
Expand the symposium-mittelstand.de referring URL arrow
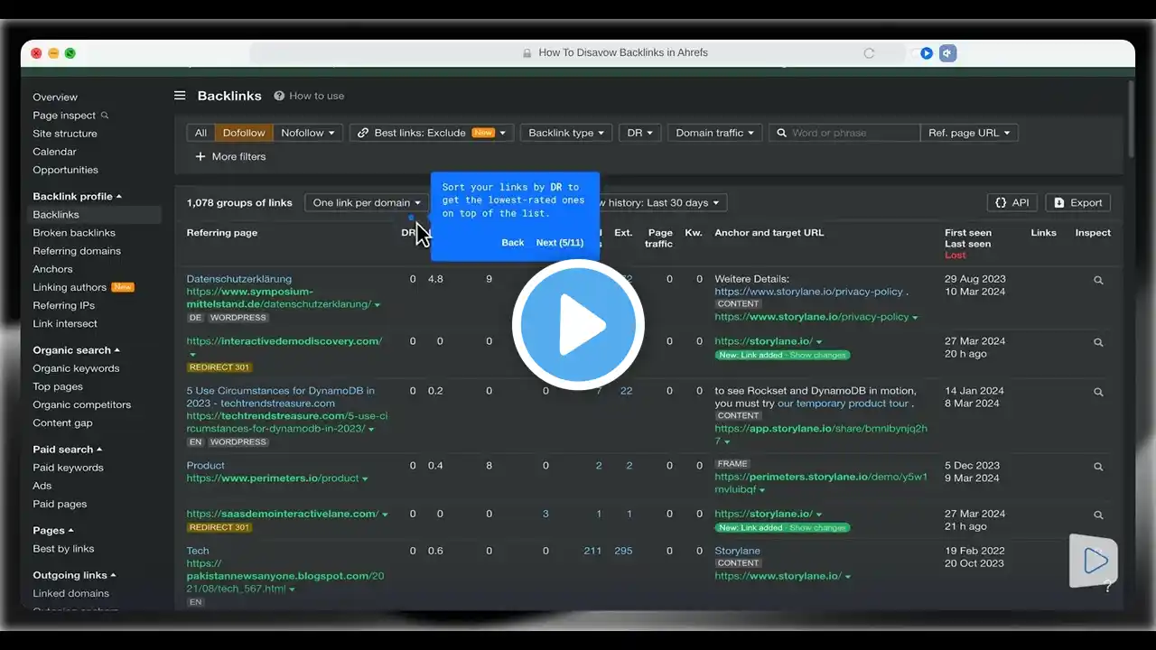tap(378, 305)
